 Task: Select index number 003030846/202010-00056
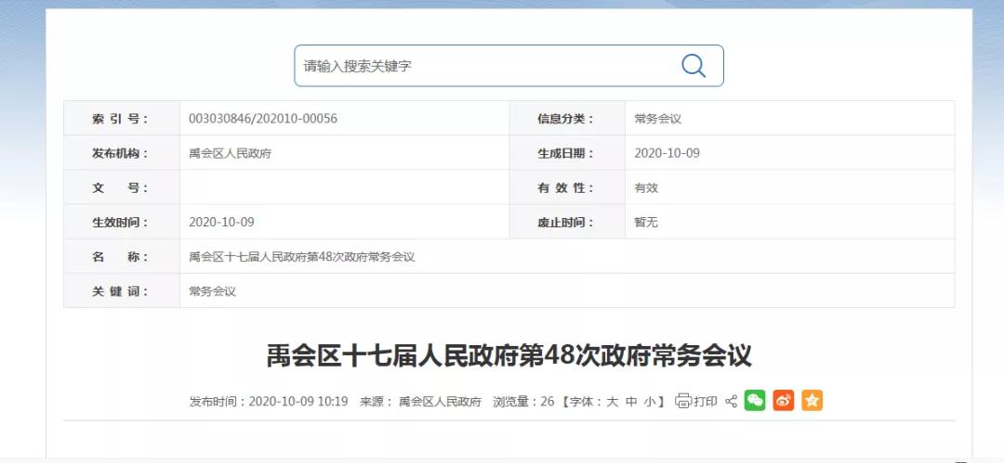pyautogui.click(x=263, y=119)
